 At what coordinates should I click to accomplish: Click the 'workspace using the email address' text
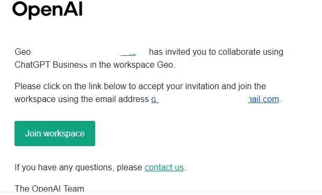(x=82, y=99)
